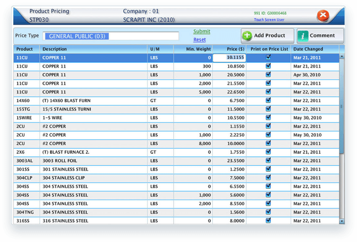Click the green Add Product plus icon

[247, 36]
